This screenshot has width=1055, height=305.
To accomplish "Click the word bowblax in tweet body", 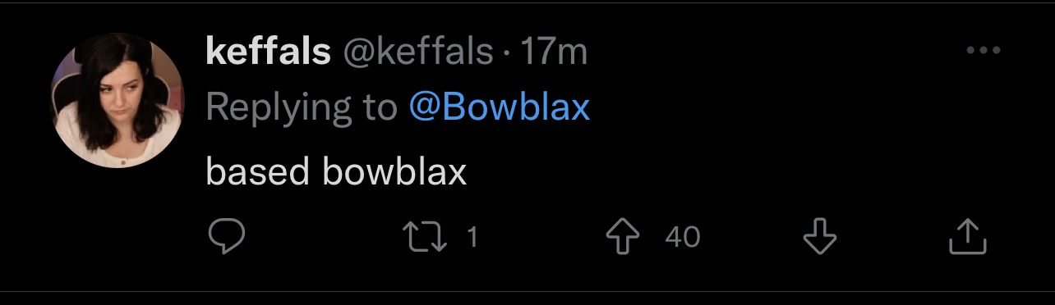I will [395, 171].
